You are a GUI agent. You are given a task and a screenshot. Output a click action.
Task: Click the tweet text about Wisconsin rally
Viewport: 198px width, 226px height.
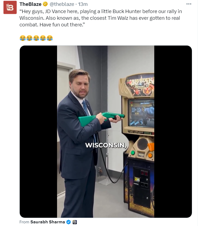tap(100, 18)
